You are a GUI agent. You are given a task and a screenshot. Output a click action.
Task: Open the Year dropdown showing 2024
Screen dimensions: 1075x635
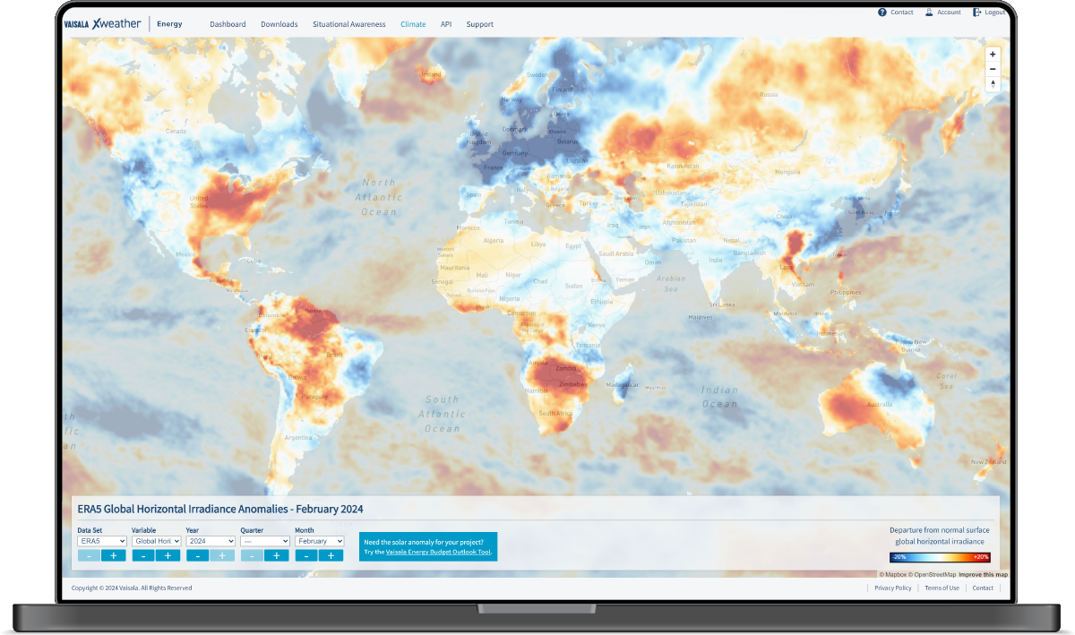pos(211,541)
